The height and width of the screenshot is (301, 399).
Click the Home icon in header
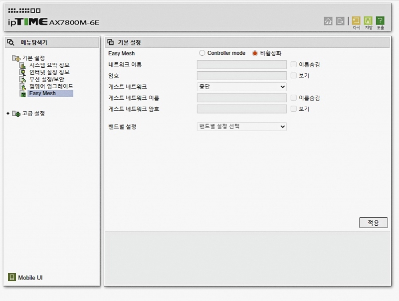pos(328,21)
